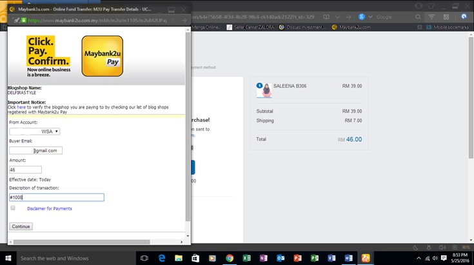Click the 'here' link to verify blogshop
The image size is (474, 265).
21,107
